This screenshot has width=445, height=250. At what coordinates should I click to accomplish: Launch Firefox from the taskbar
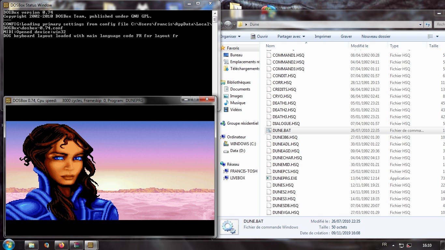pos(61,245)
